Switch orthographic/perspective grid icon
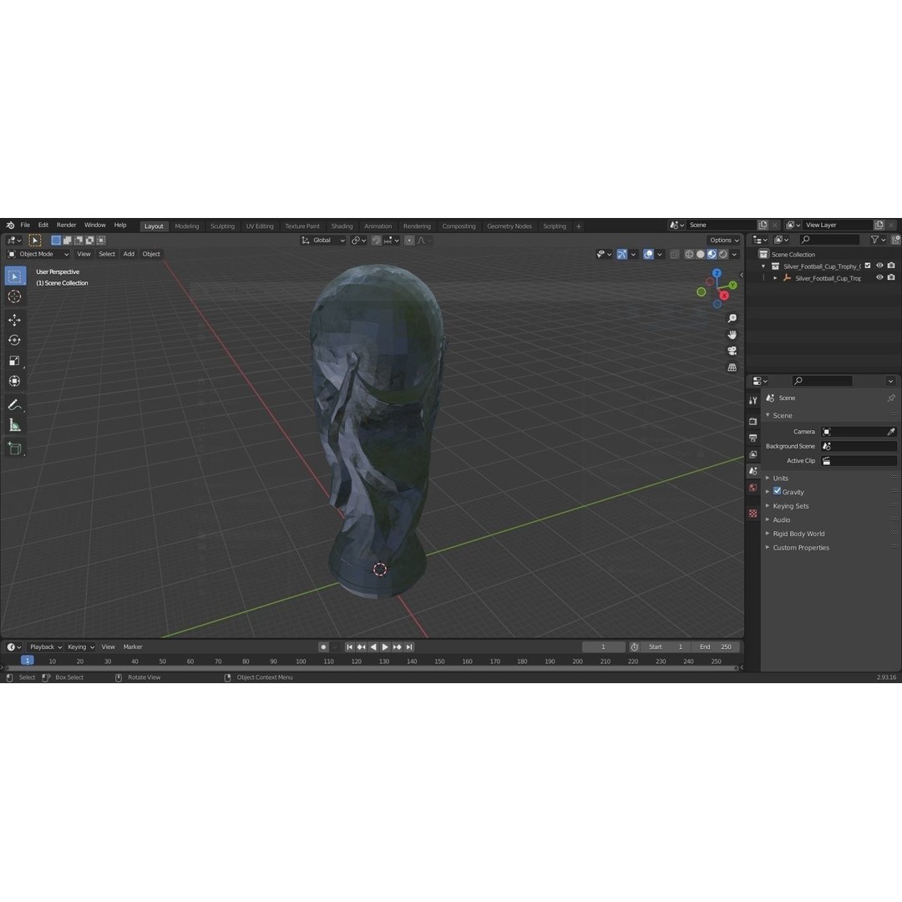Viewport: 902px width, 902px height. 732,367
